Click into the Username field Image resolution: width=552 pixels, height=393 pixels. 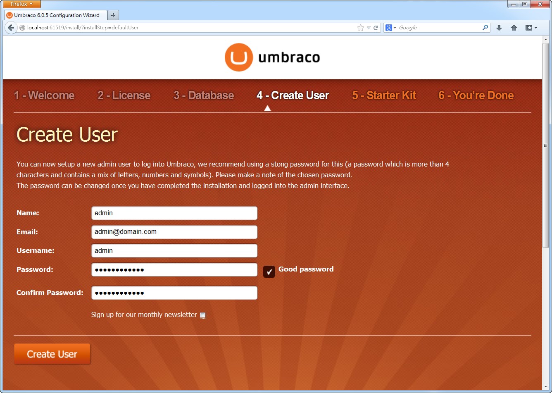pyautogui.click(x=174, y=251)
